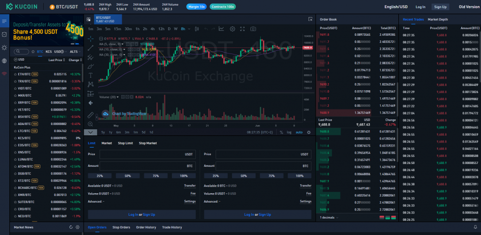Viewport: 481px width, 235px height.
Task: Click the Contracts 100x button
Action: tap(223, 7)
